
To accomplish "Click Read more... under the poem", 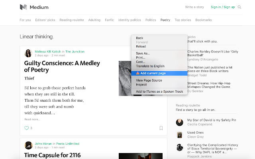I will point(32,119).
